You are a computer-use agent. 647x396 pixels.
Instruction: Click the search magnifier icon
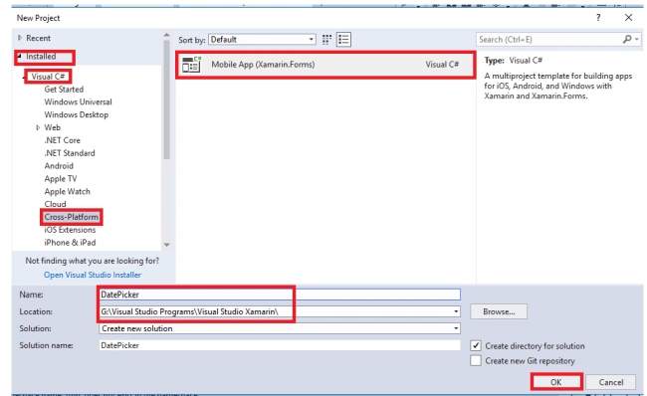point(627,39)
